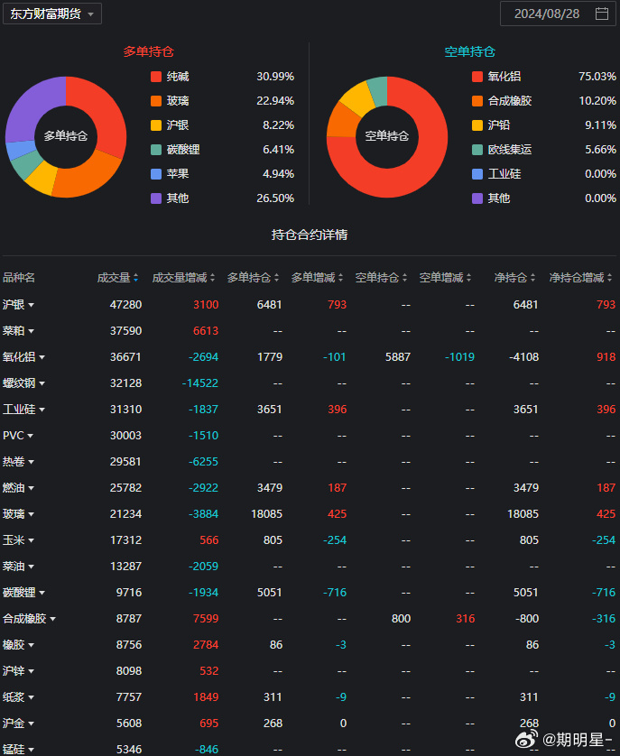Expand the 工业硅 table row dropdown
This screenshot has width=620, height=756.
point(42,410)
